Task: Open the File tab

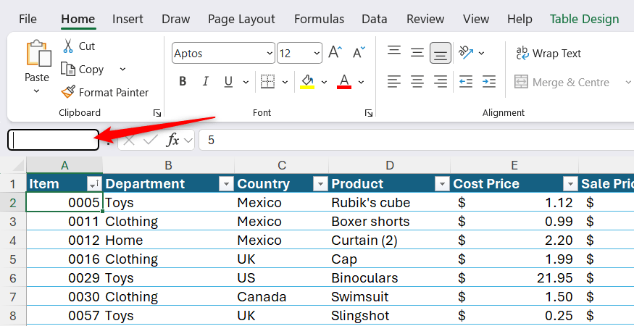Action: [x=28, y=19]
